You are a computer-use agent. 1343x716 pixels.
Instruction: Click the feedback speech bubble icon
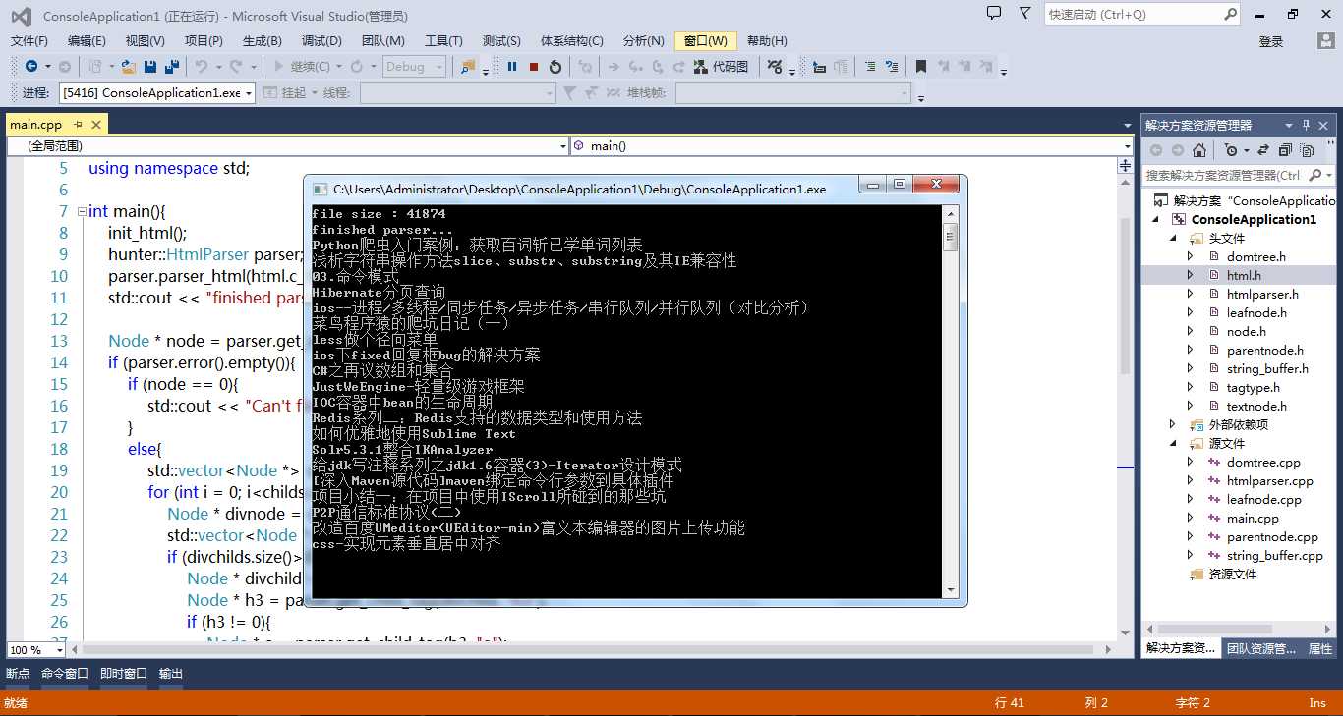pos(994,14)
